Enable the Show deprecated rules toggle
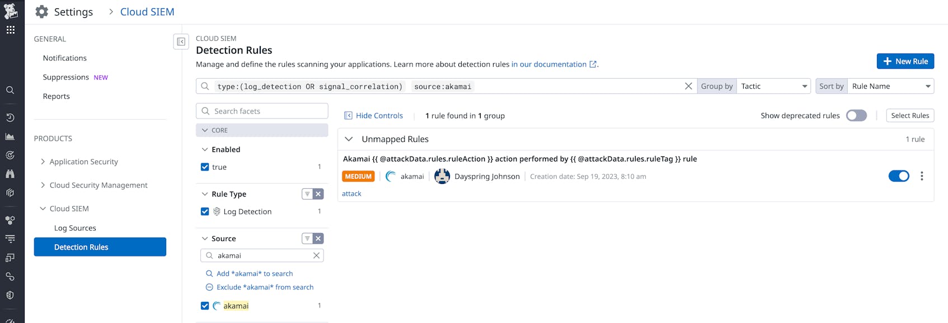Screen dimensions: 948x323 click(x=856, y=115)
